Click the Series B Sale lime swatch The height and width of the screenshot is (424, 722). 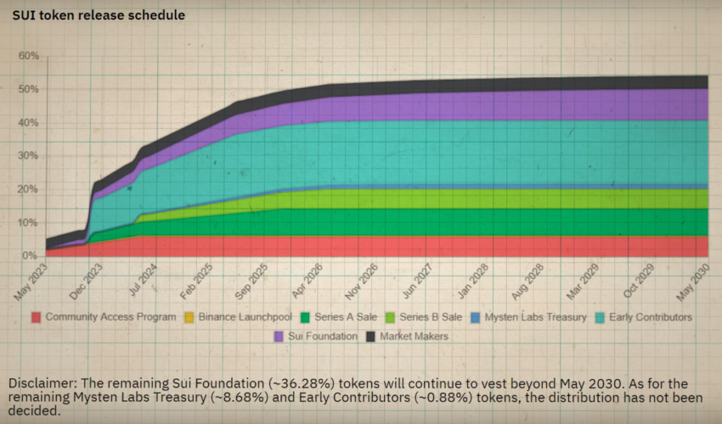(x=390, y=317)
